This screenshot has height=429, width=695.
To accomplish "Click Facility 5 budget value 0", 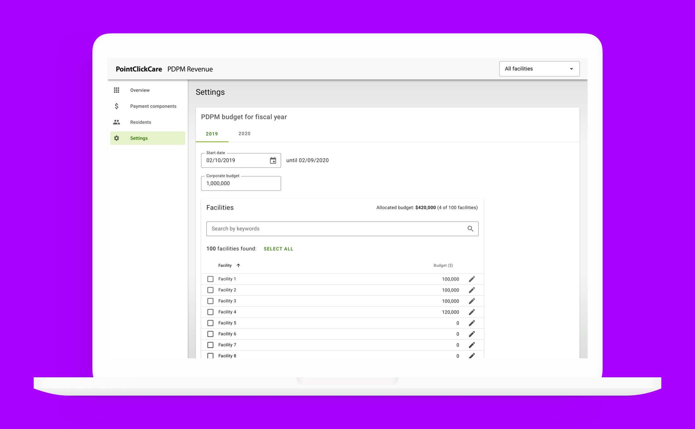I will (x=458, y=323).
